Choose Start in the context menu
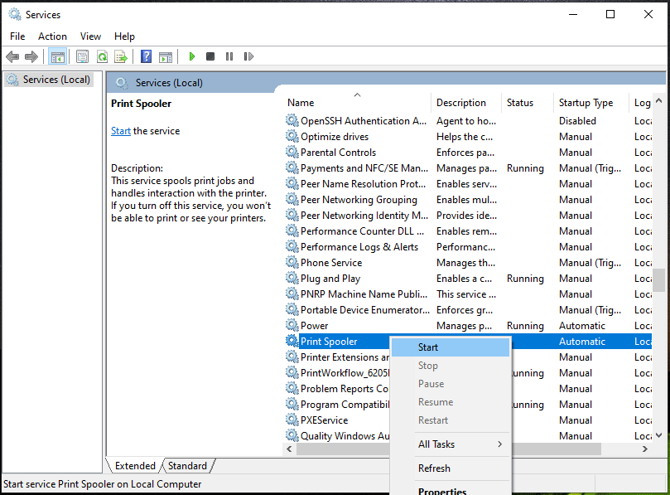This screenshot has height=495, width=670. coord(428,347)
